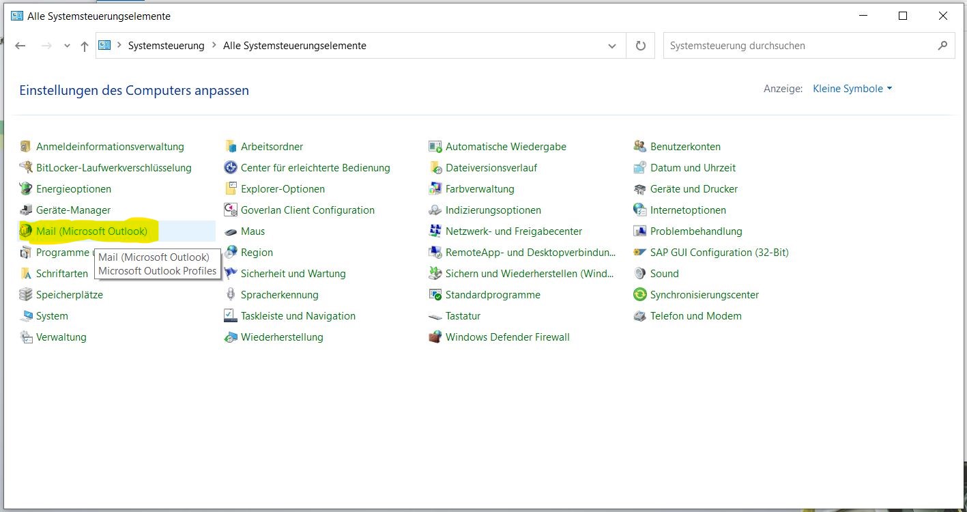Select the Sound speaker icon
The width and height of the screenshot is (967, 512).
click(639, 274)
